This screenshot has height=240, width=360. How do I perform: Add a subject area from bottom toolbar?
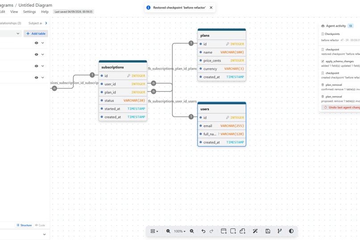click(x=233, y=231)
